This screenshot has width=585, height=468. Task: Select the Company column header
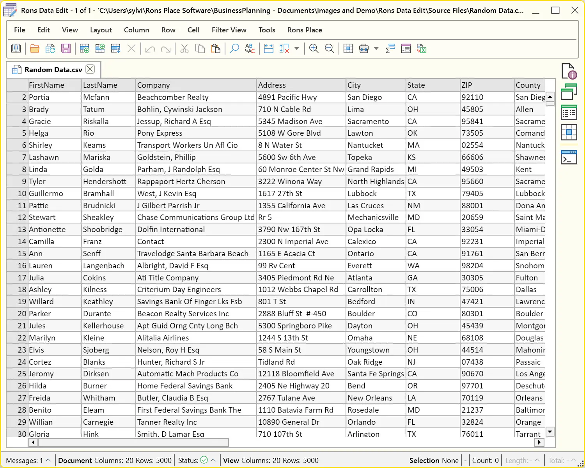tap(196, 85)
